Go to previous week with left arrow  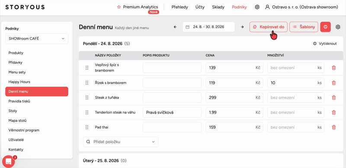point(175,27)
